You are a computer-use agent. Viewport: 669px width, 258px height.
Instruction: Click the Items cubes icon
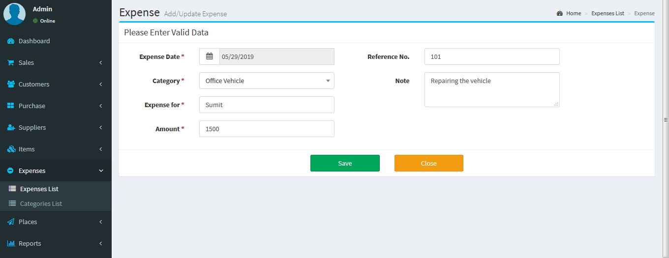click(11, 149)
